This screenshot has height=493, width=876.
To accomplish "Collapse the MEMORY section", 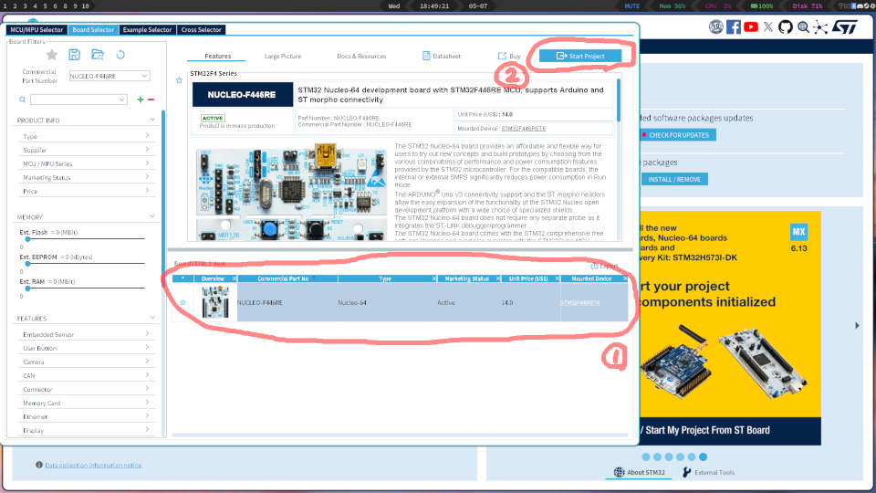I will point(152,216).
